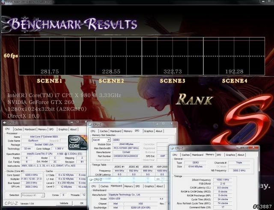274x210 pixels.
Task: Open Memory tab in the bottom Mainboard CPU-Z window
Action: click(128, 186)
